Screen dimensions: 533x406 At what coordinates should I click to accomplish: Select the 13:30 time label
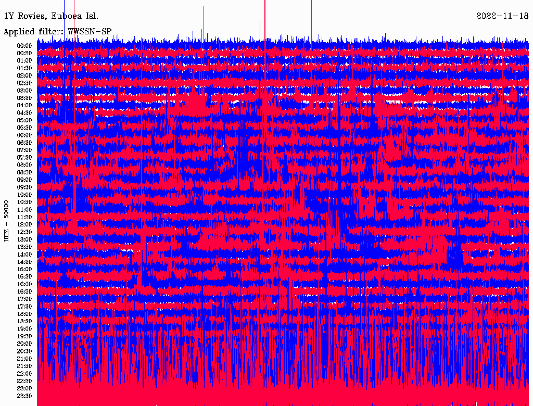click(x=24, y=247)
